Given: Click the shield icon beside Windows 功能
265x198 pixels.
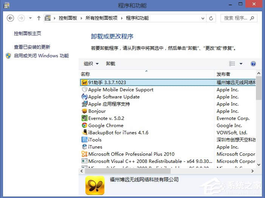Looking at the screenshot, I should point(8,56).
